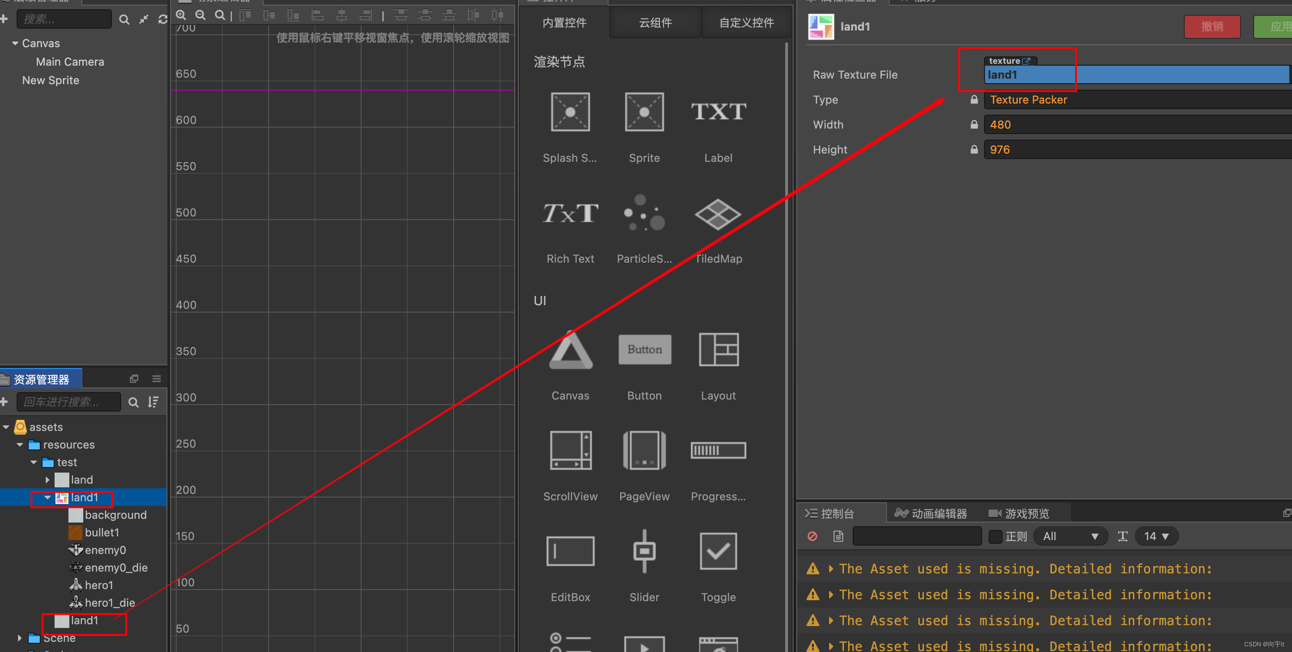Image resolution: width=1292 pixels, height=652 pixels.
Task: Collapse the land1 prefab in resource manager
Action: tap(48, 498)
